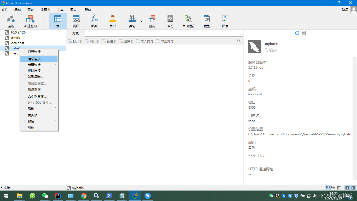Open WeChat from the taskbar

pos(45,196)
